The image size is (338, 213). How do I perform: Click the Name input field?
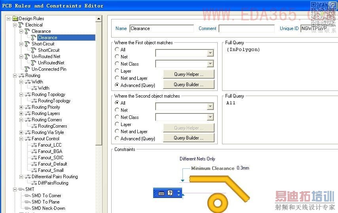(161, 28)
